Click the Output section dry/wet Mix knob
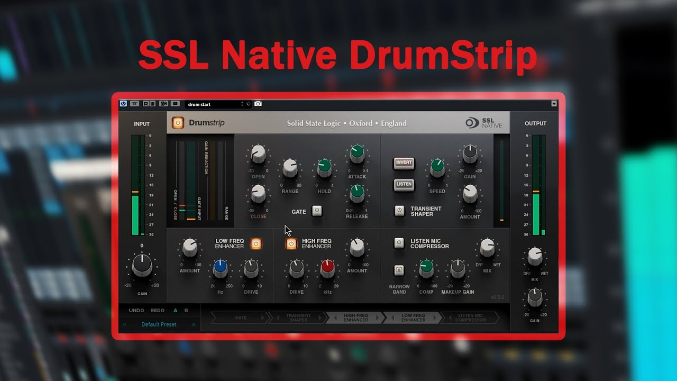677x381 pixels. (x=535, y=257)
